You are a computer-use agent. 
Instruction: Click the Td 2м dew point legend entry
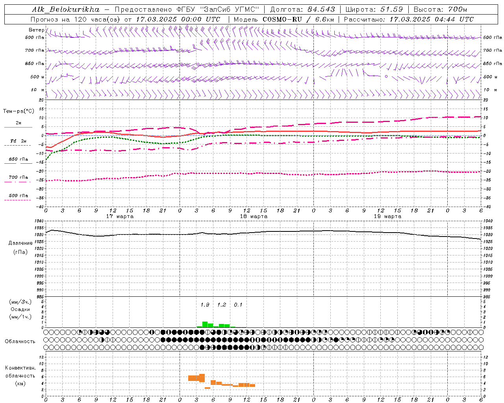(18, 141)
